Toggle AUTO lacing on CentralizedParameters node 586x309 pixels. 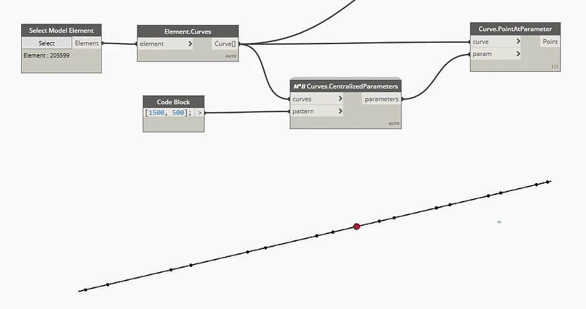(393, 123)
